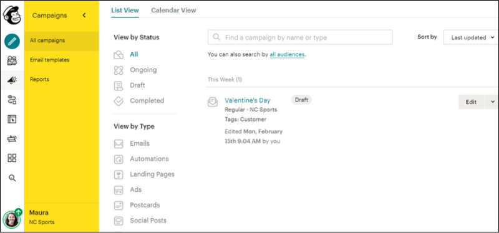This screenshot has height=233, width=499.
Task: Click the Campaigns panel heading
Action: tap(50, 15)
